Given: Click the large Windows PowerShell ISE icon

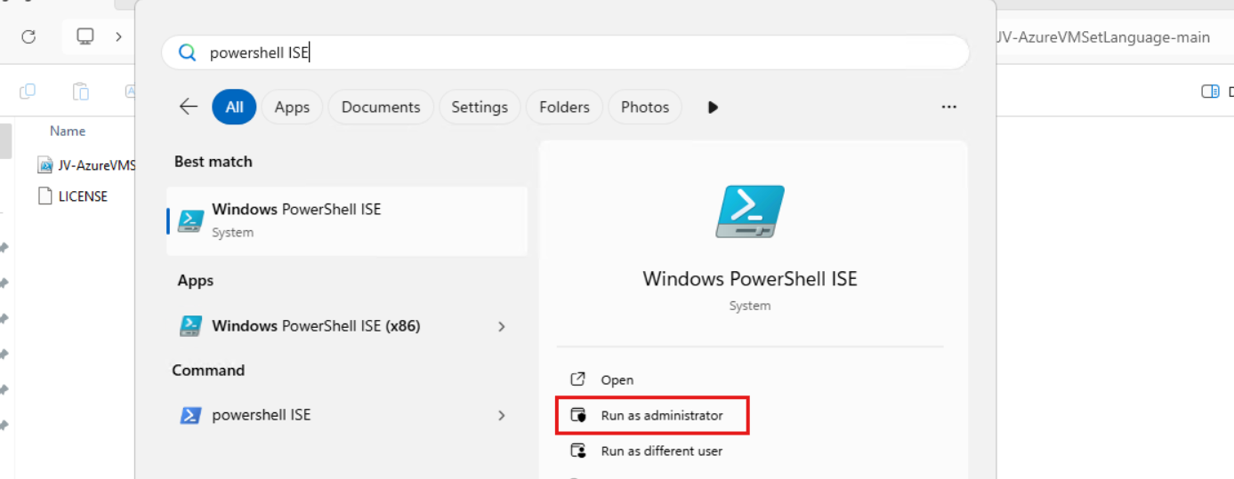Looking at the screenshot, I should tap(750, 212).
